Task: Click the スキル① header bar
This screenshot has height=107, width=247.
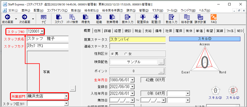Action: 205,39
